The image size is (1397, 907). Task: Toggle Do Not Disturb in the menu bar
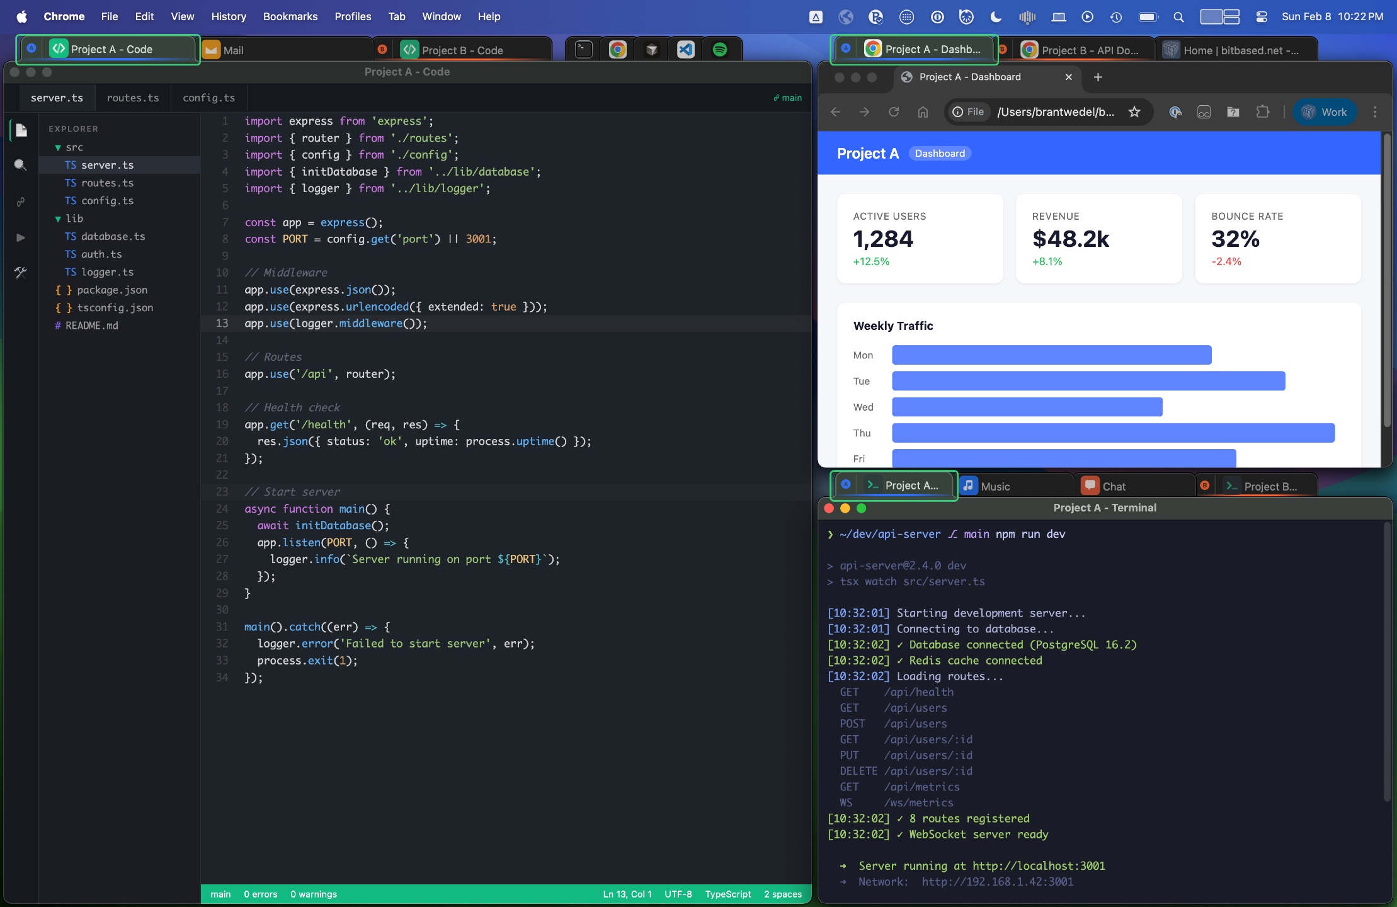point(995,17)
